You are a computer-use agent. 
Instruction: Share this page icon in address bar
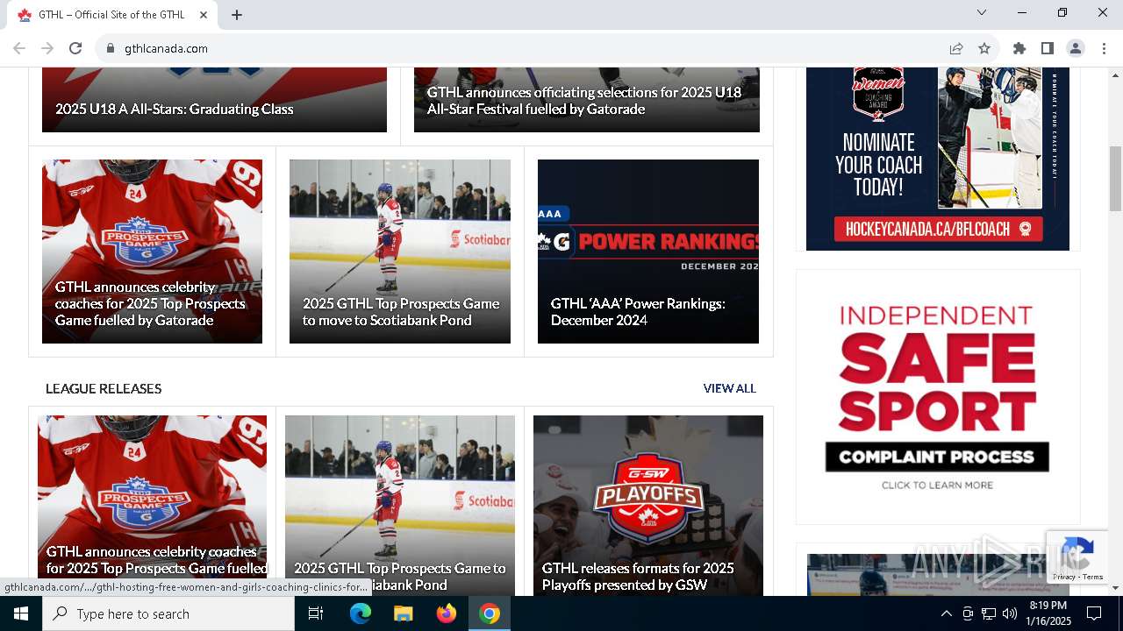(x=956, y=48)
